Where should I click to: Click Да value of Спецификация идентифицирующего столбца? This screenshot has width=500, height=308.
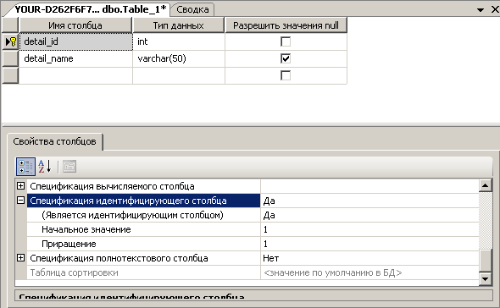pyautogui.click(x=369, y=201)
